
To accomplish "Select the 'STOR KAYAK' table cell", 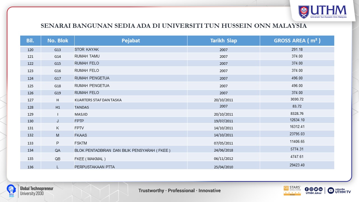I will pyautogui.click(x=87, y=49).
